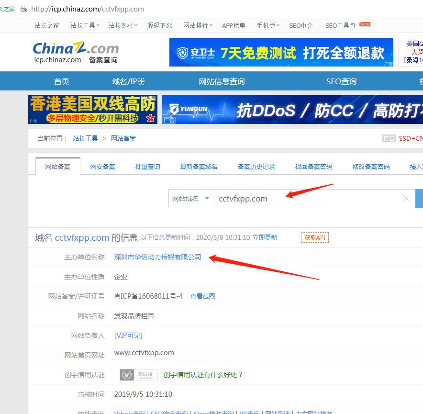Open SEO查询 in the blue nav bar
423x414 pixels.
pos(341,81)
